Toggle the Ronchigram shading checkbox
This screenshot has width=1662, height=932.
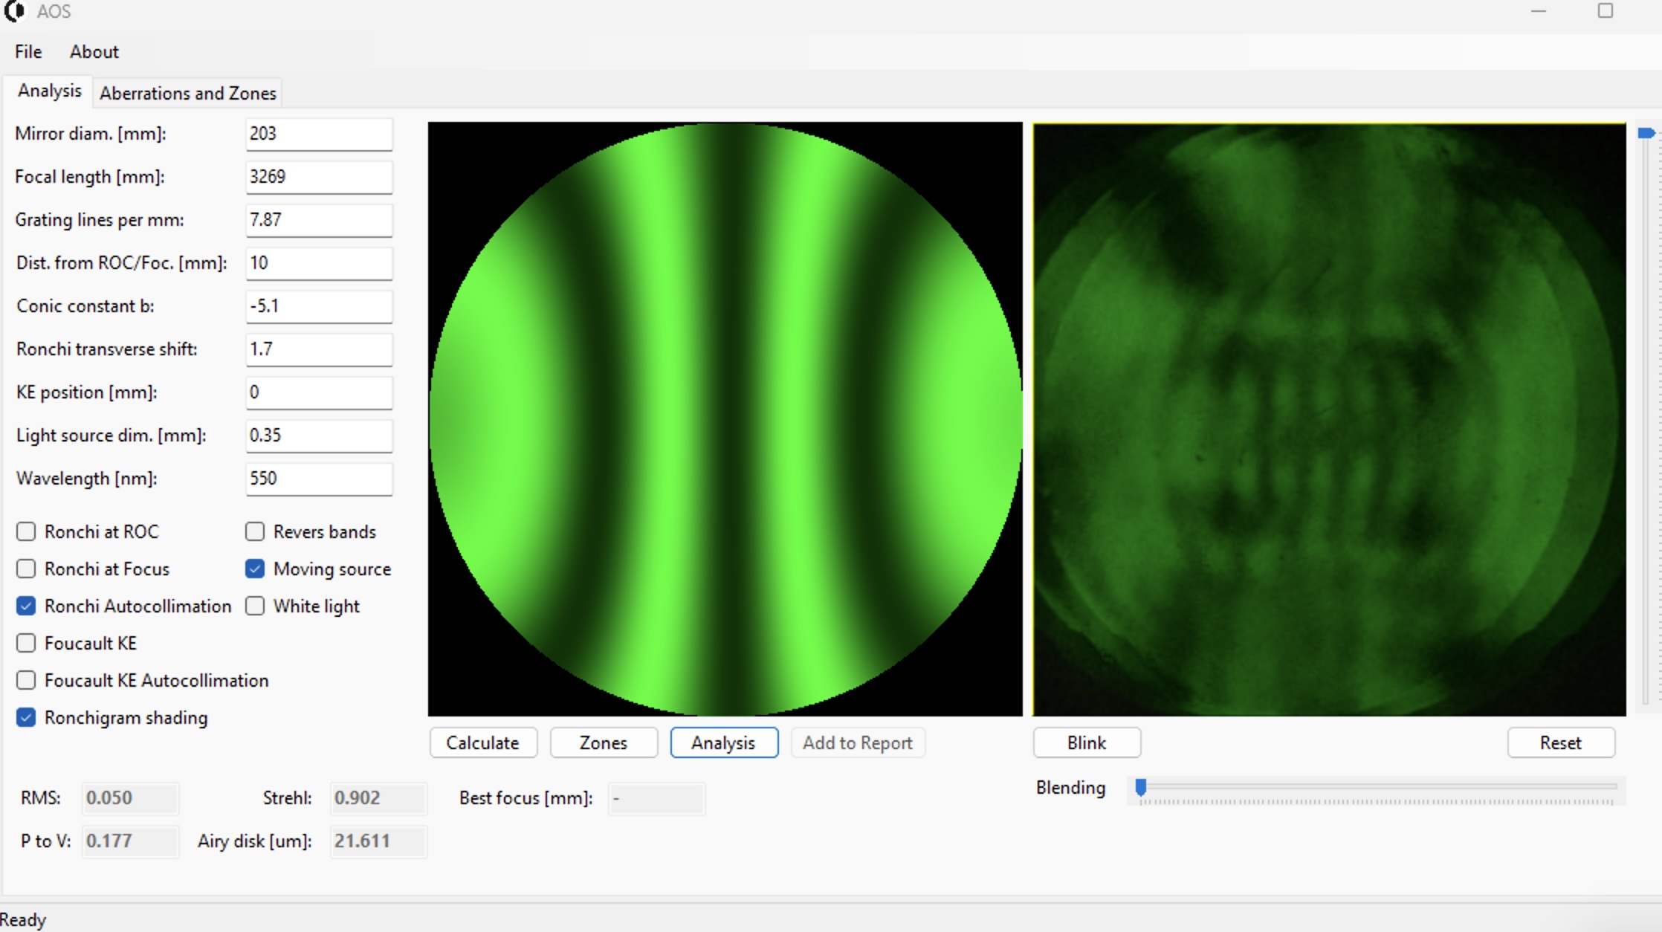click(26, 717)
